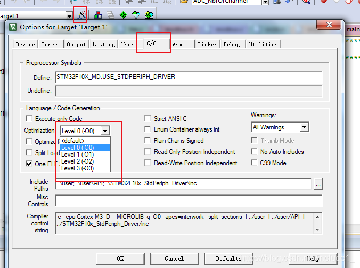Check the No Auto Includes box

[x=254, y=151]
